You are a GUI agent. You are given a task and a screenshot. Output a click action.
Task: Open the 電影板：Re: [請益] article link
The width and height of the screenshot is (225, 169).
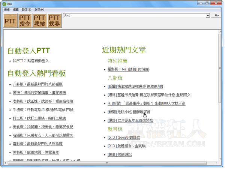pyautogui.click(x=128, y=69)
